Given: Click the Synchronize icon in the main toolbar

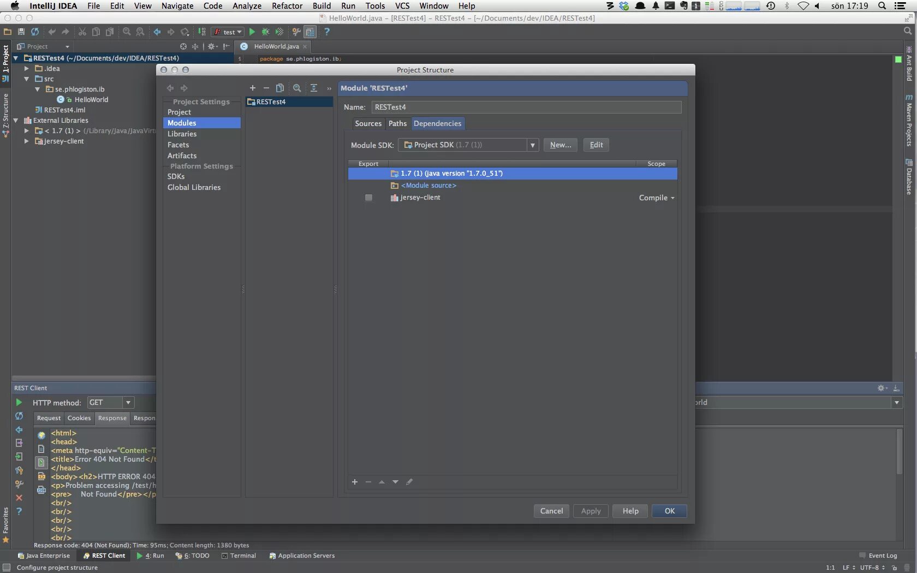Looking at the screenshot, I should click(35, 32).
